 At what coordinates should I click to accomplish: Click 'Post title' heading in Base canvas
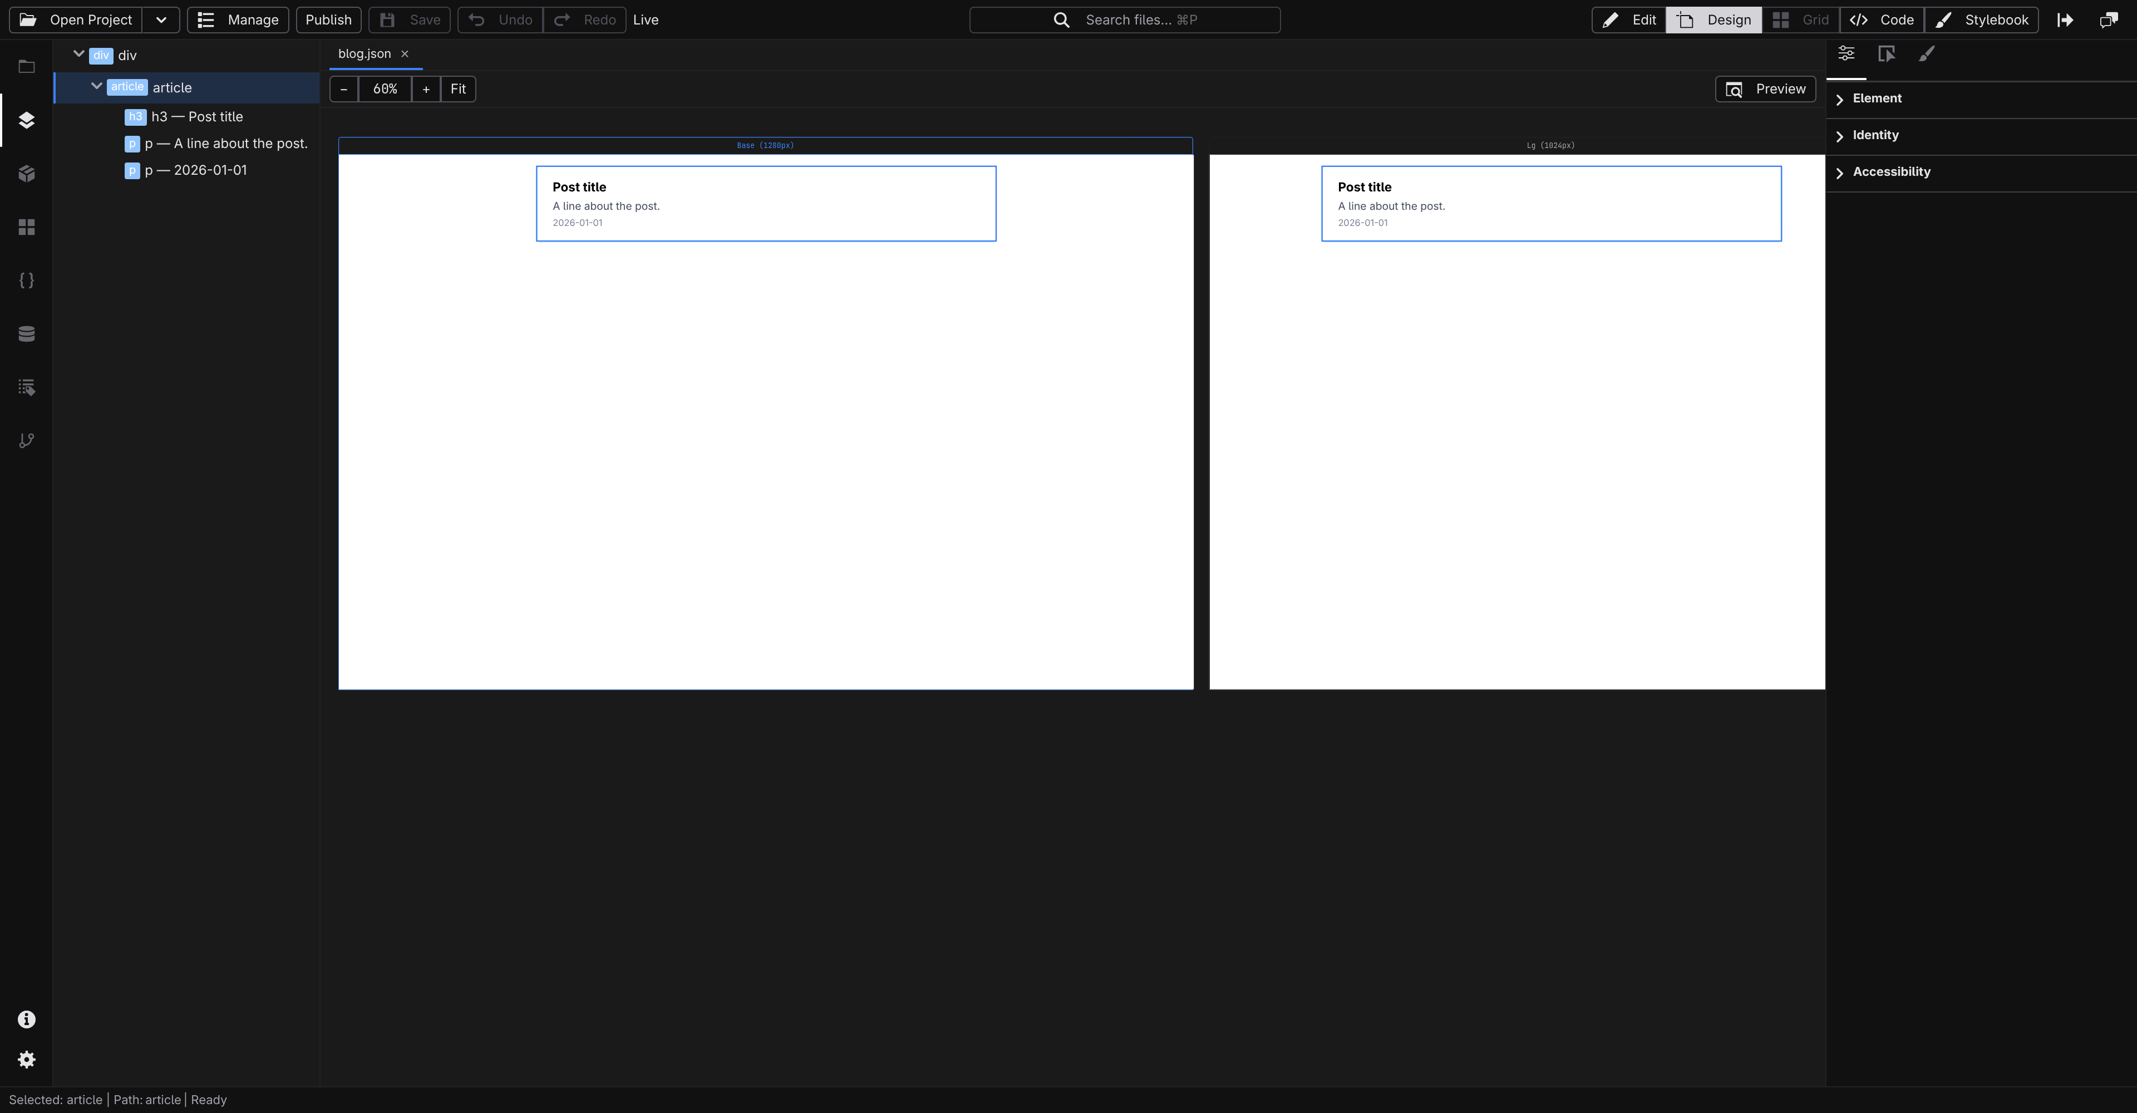pos(579,188)
